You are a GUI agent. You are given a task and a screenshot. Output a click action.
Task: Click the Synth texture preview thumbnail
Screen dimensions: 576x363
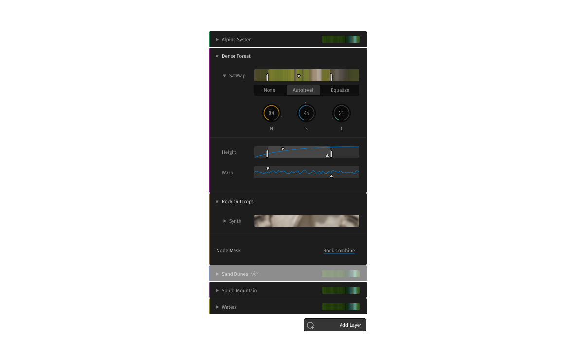pyautogui.click(x=306, y=221)
